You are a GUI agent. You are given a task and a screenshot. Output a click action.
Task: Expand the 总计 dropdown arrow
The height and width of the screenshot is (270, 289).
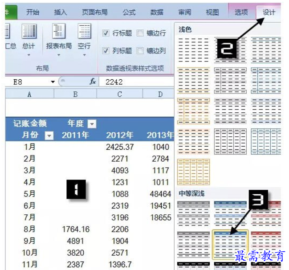click(29, 55)
